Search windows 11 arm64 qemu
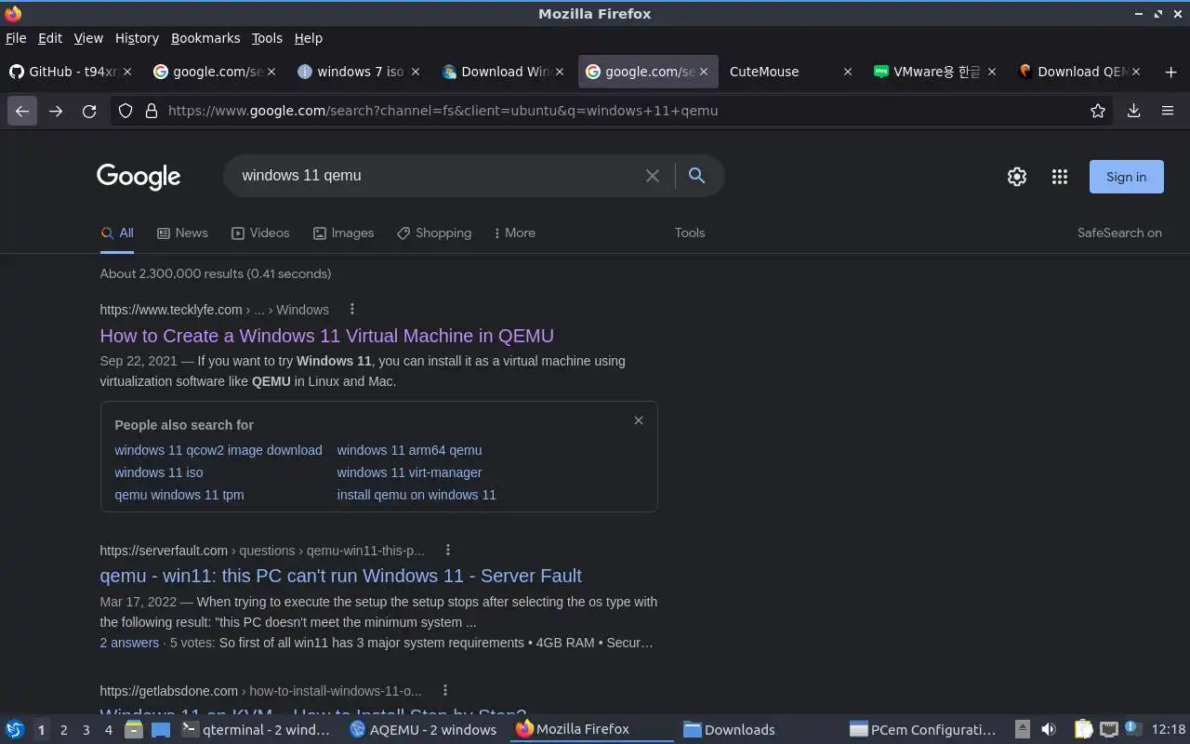The width and height of the screenshot is (1190, 744). (x=409, y=450)
